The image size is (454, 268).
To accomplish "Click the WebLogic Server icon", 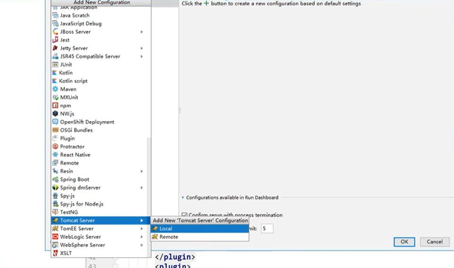I will tap(55, 237).
